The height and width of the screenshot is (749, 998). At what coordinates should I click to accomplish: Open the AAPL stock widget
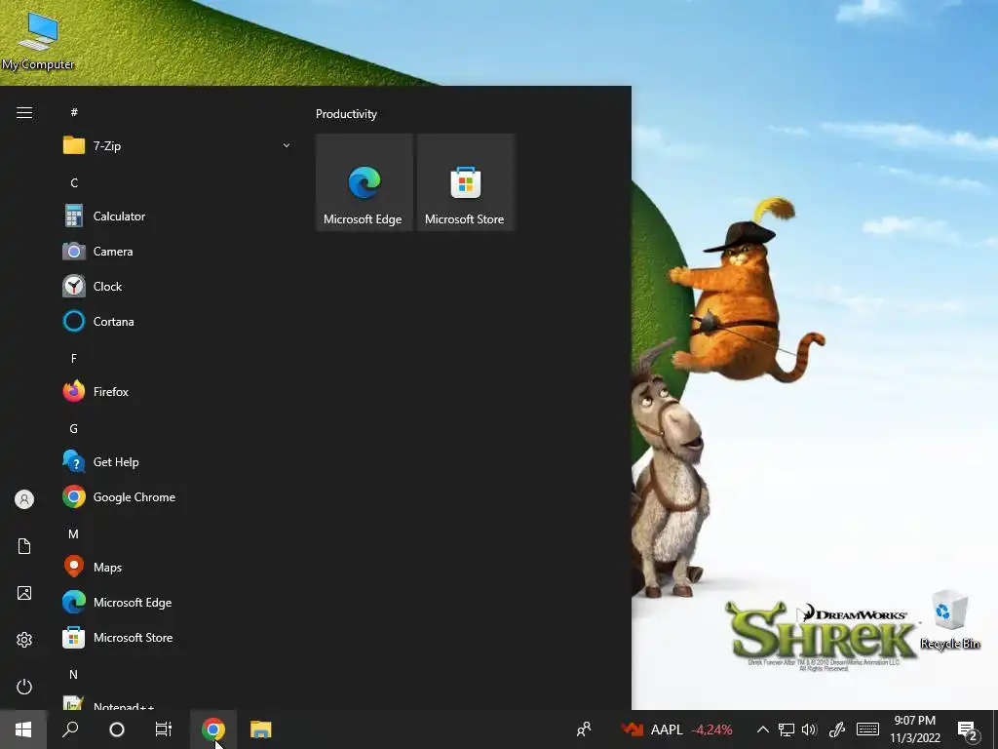click(x=677, y=729)
